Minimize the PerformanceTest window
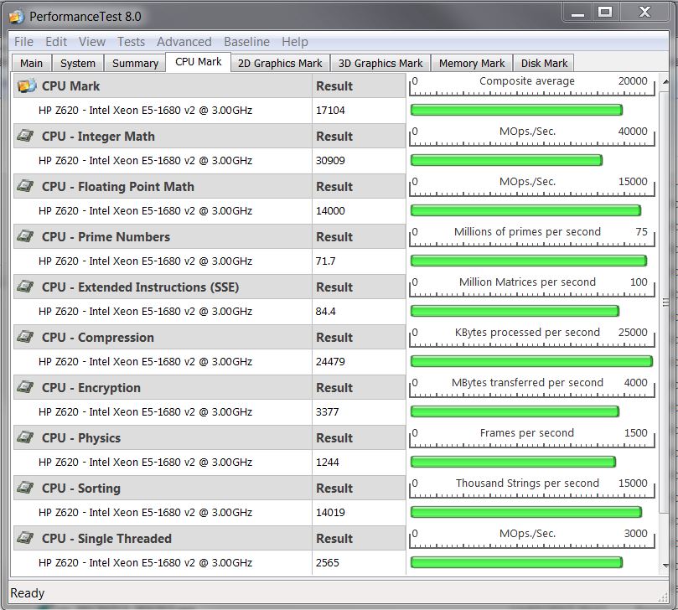Screen dimensions: 678x610 coord(577,13)
